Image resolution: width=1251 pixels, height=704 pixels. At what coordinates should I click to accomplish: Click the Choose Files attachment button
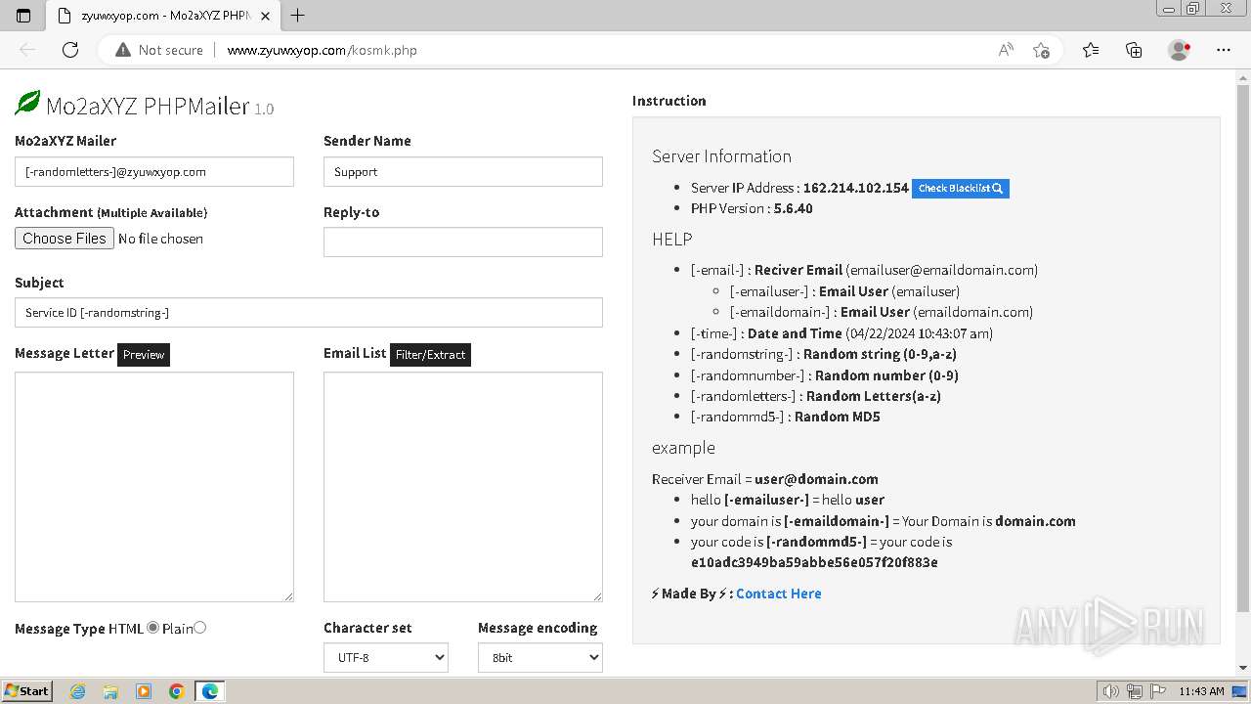pos(65,239)
